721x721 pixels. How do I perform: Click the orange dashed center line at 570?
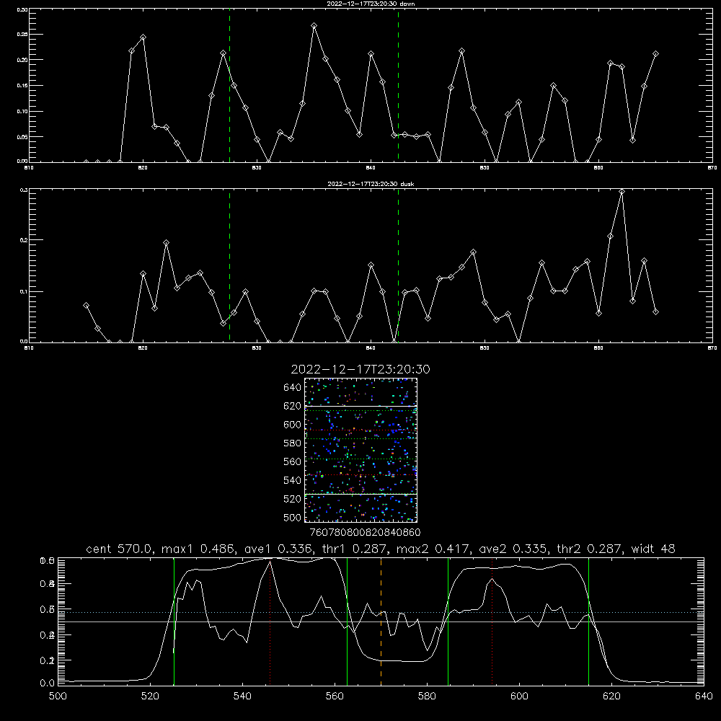coord(381,622)
